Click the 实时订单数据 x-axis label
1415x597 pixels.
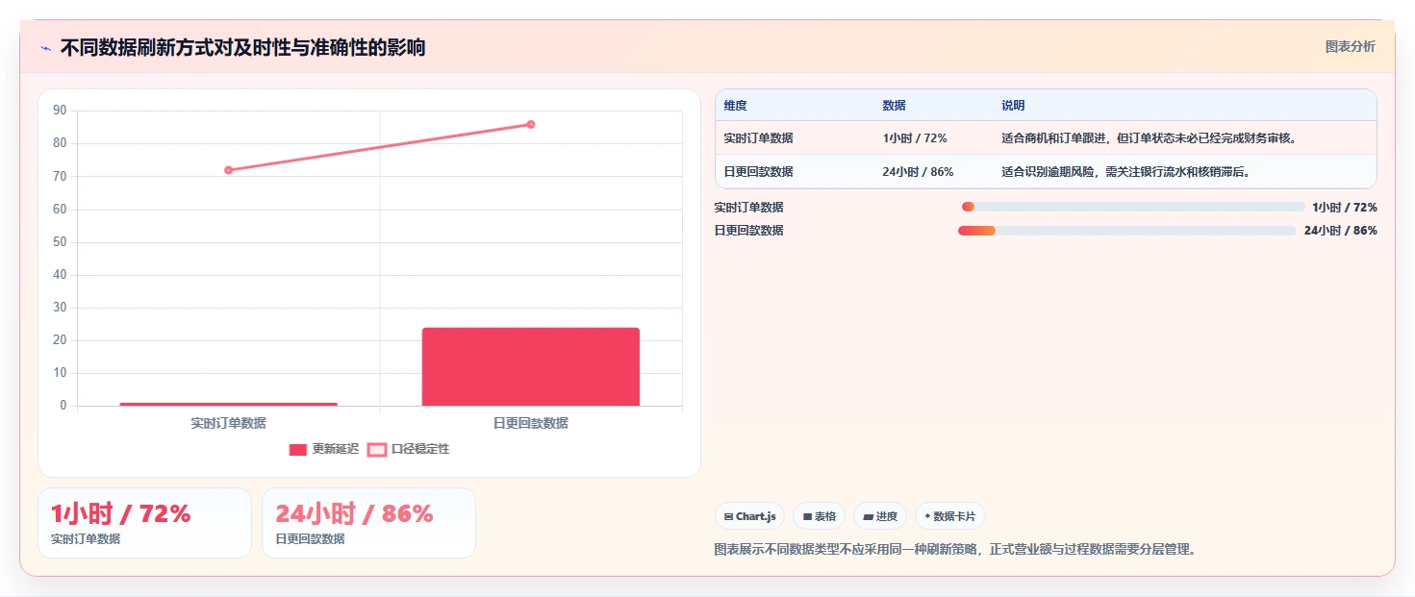pyautogui.click(x=228, y=423)
